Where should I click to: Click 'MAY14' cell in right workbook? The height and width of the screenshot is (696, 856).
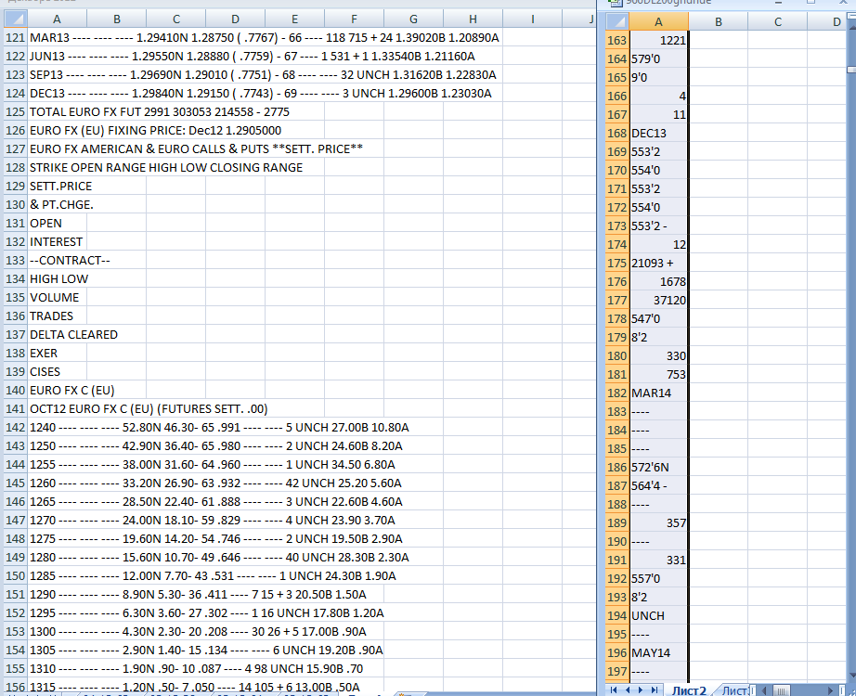658,653
